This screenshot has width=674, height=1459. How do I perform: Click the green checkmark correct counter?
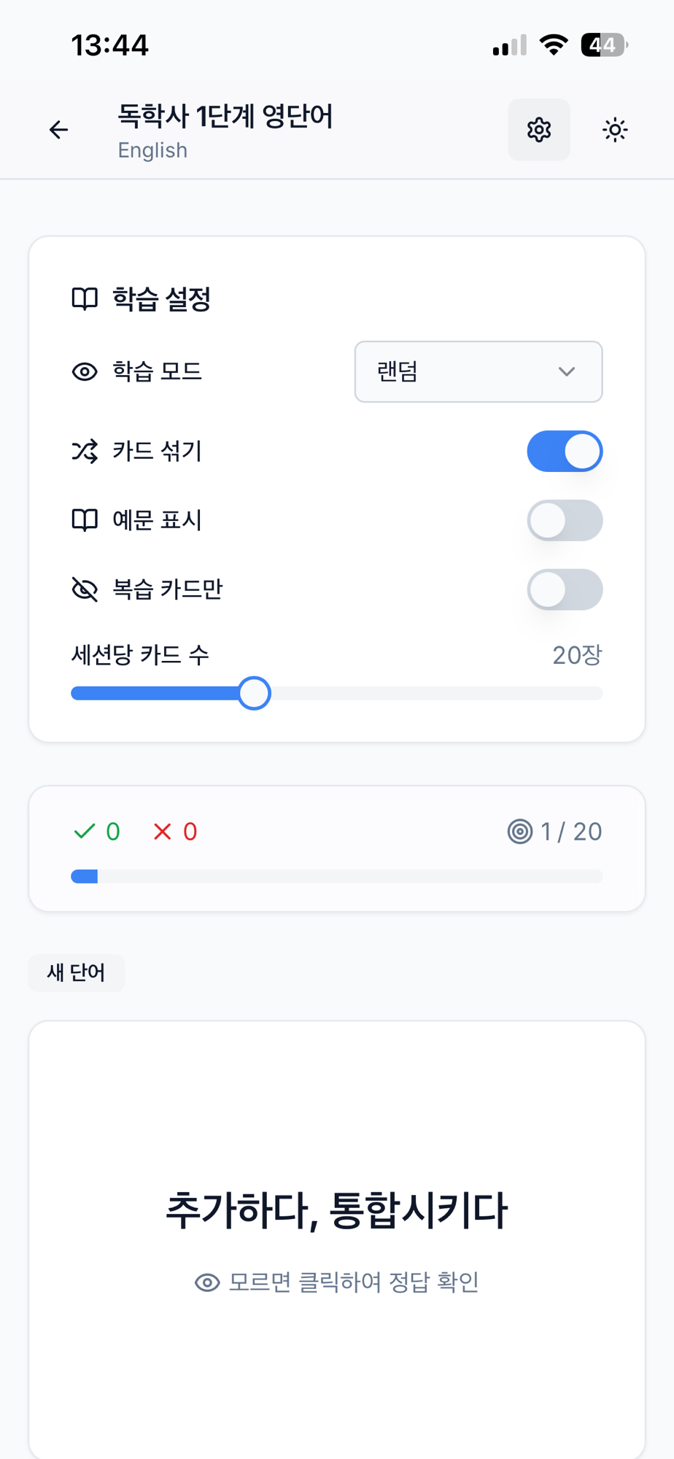click(x=97, y=832)
